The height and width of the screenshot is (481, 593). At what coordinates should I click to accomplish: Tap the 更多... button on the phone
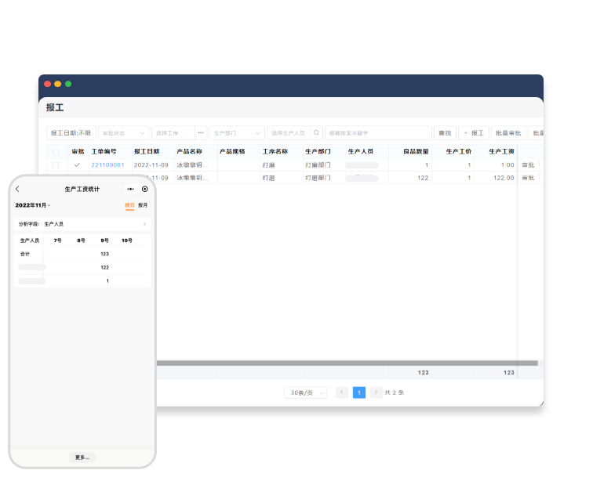click(82, 457)
